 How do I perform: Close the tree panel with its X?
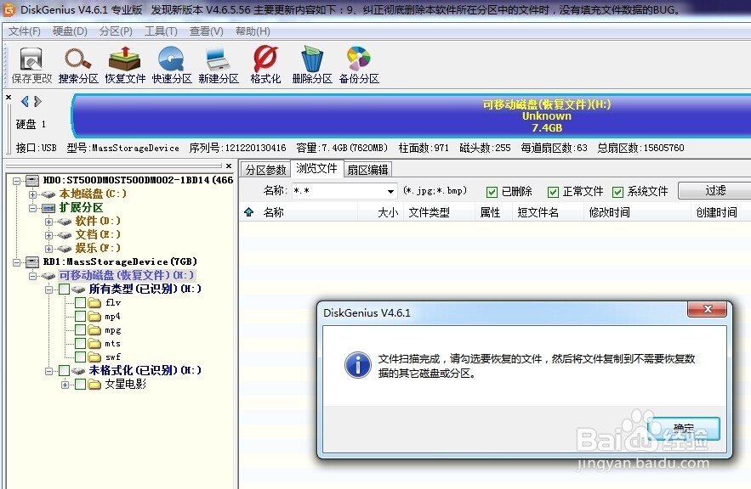[229, 166]
